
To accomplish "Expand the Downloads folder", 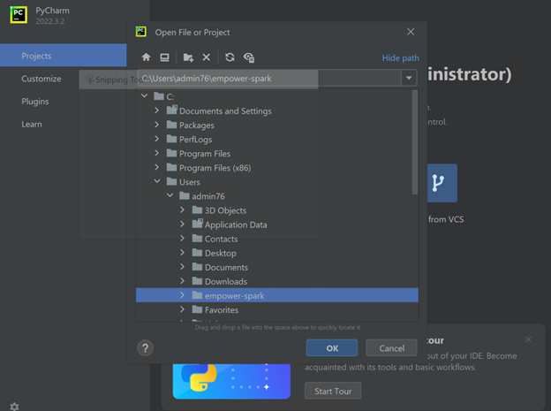I will (182, 281).
